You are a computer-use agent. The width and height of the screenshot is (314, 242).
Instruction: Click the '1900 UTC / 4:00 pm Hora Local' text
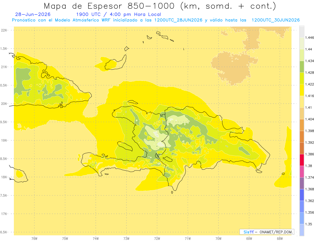pos(119,14)
